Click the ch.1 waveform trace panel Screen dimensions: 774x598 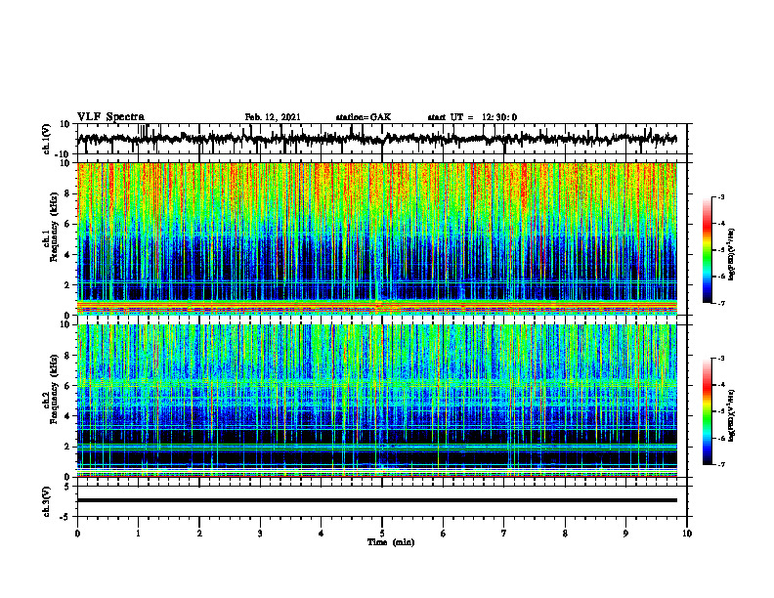(381, 139)
